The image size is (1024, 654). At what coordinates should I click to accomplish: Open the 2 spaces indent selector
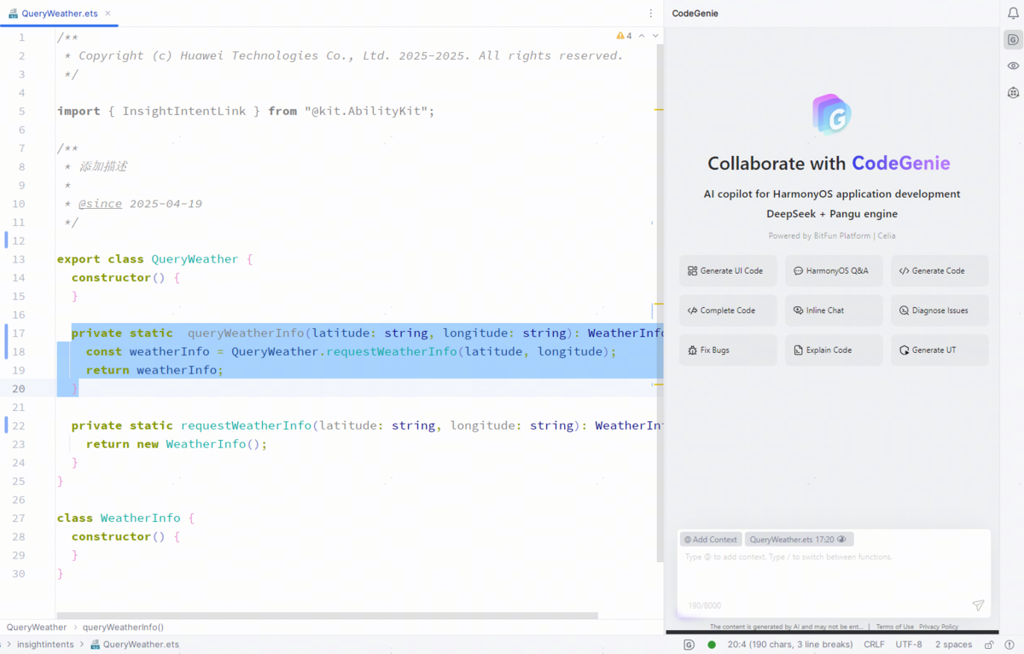coord(953,645)
